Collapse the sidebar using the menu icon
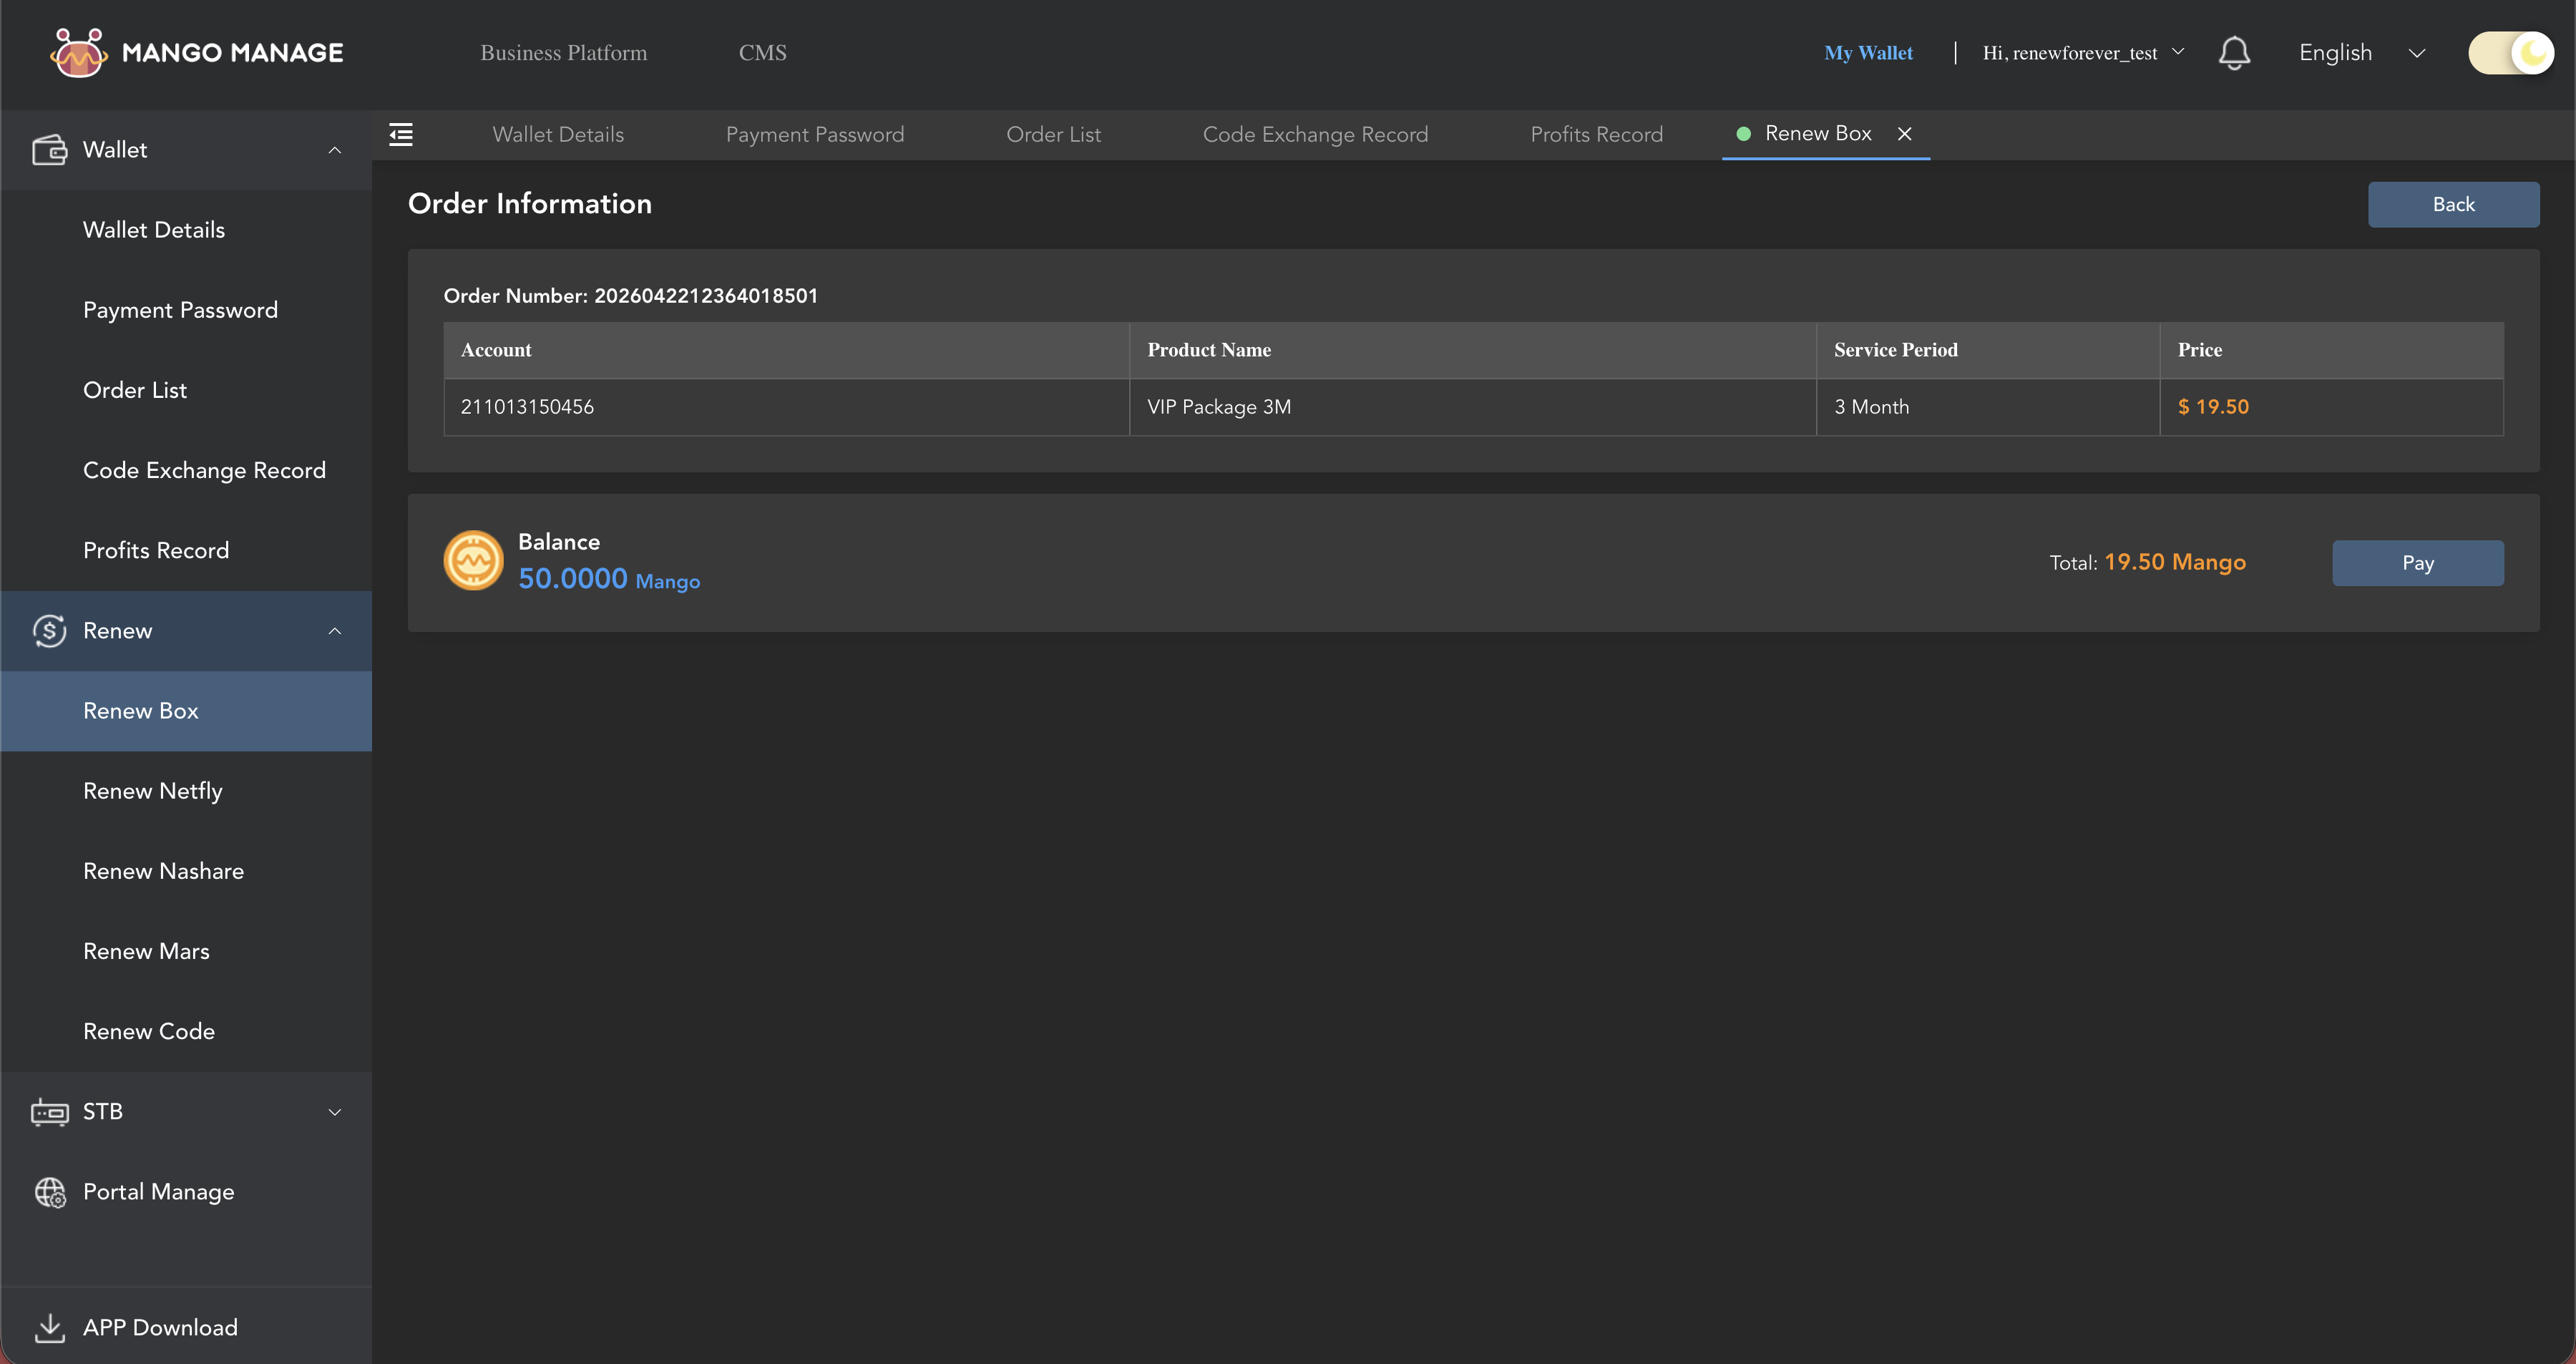The image size is (2576, 1364). 401,134
